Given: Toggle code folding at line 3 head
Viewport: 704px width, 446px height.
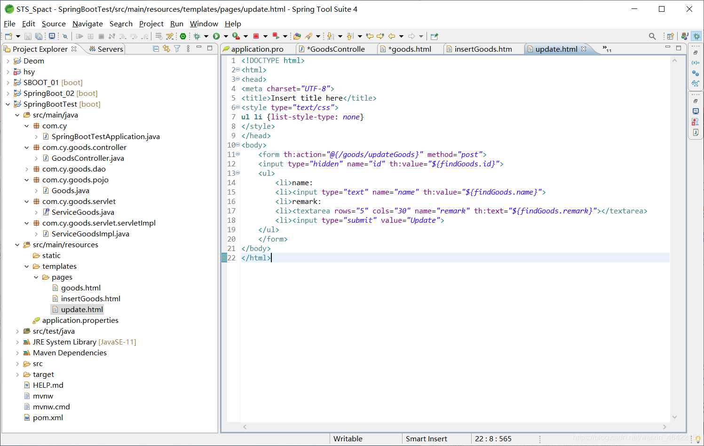Looking at the screenshot, I should [x=237, y=79].
